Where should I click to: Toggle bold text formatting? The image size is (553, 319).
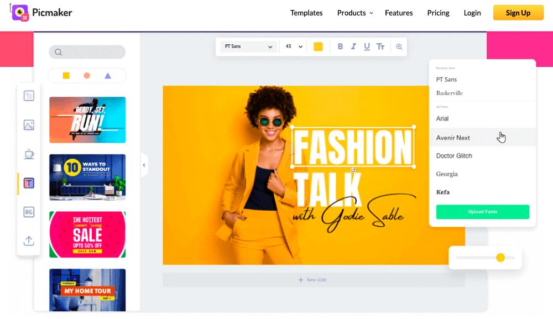[x=340, y=46]
